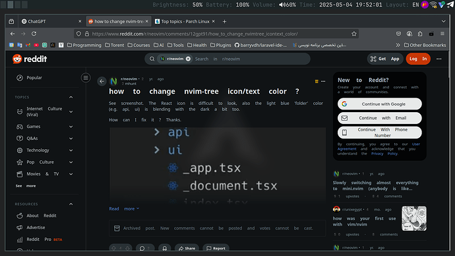Open the vim/nvim post manga thumbnail
The image size is (455, 256).
click(414, 218)
